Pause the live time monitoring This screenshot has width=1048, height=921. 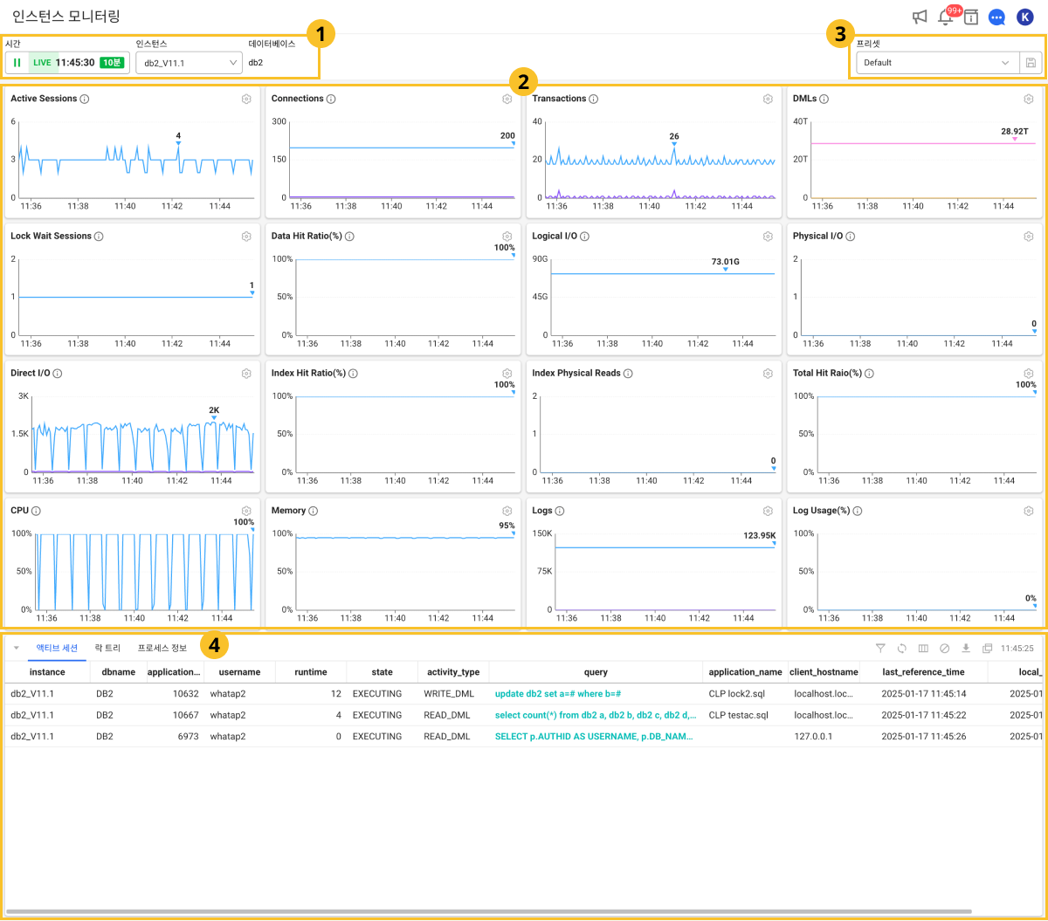[x=17, y=63]
